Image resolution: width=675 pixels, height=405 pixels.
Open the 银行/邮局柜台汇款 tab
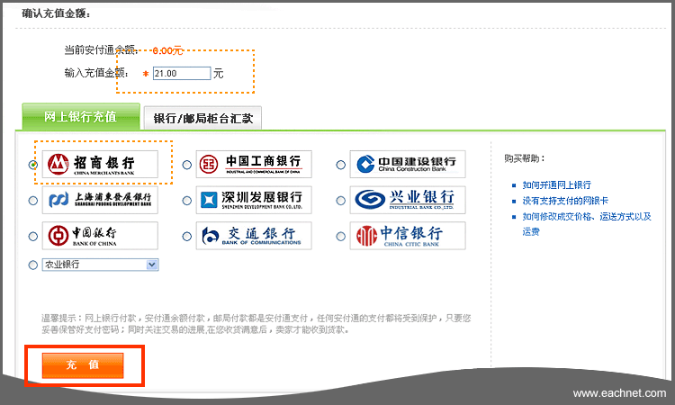click(202, 118)
